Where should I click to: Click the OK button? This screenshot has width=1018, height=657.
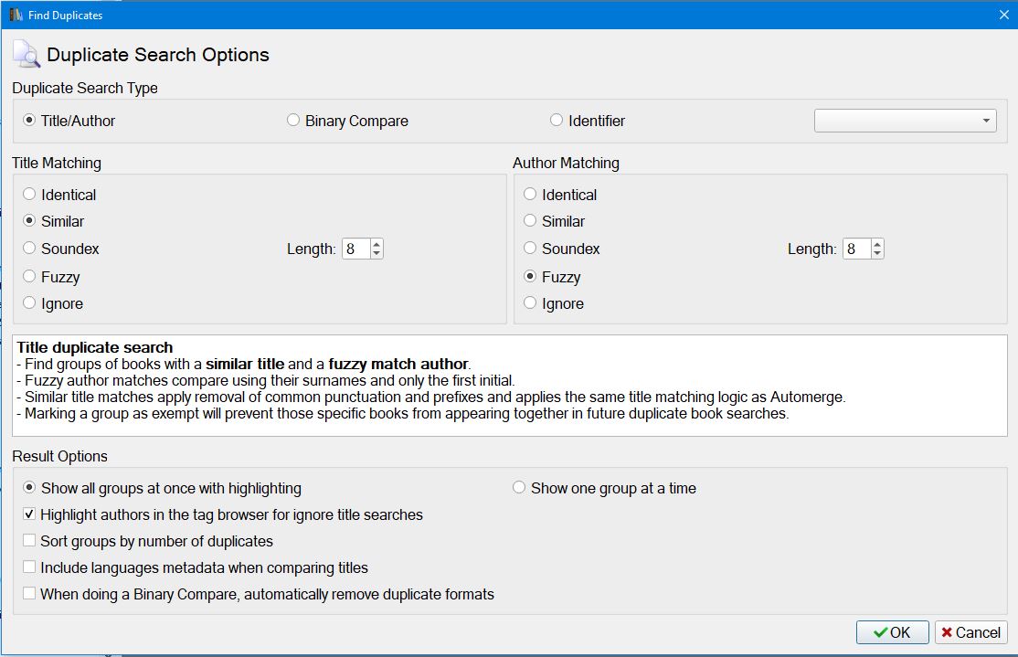[892, 632]
